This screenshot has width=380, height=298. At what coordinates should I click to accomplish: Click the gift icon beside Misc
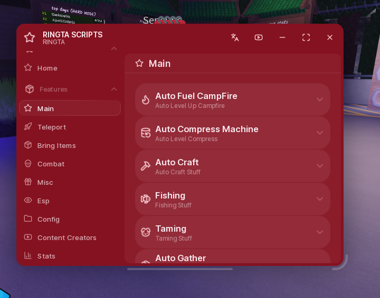click(28, 182)
